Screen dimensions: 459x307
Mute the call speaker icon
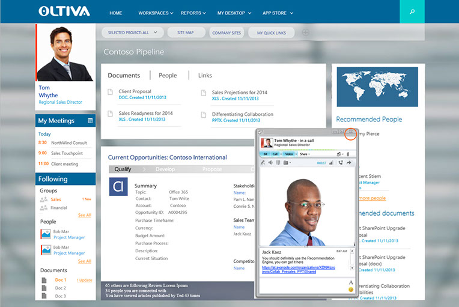(270, 162)
